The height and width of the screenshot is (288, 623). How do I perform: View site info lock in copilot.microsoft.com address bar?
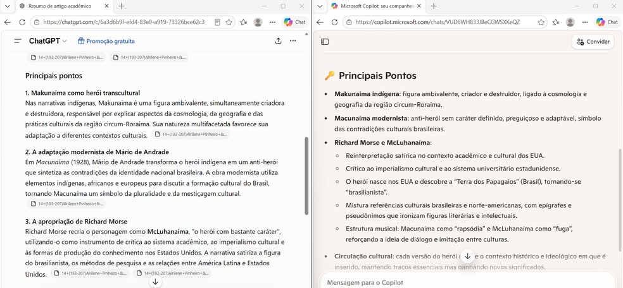click(x=349, y=22)
